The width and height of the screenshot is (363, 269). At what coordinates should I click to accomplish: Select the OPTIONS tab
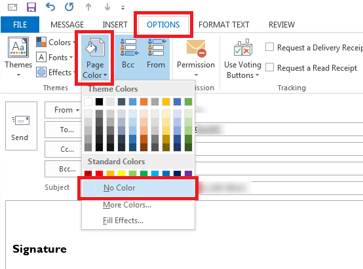[x=163, y=24]
